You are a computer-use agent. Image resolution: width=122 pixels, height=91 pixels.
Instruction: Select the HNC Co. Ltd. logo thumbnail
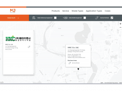18,38
